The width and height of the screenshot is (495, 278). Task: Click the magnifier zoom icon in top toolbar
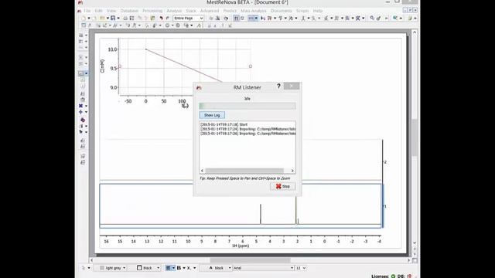tap(372, 19)
